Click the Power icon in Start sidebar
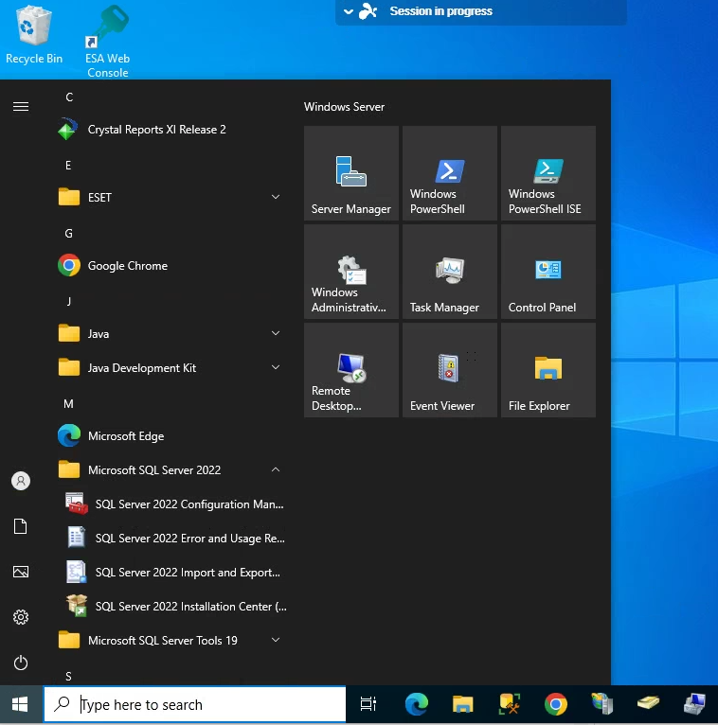718x725 pixels. coord(21,663)
